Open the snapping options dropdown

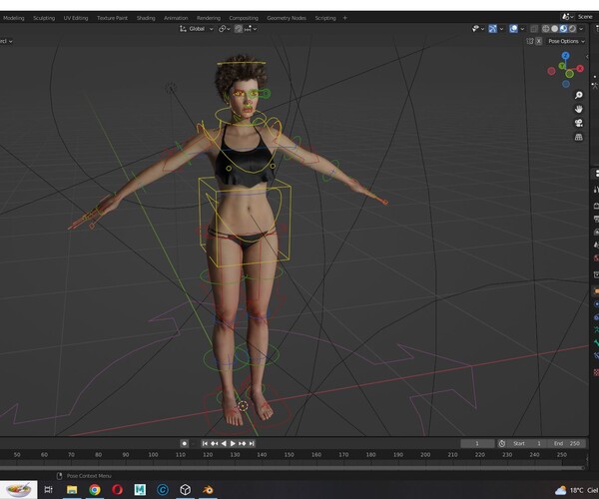click(x=251, y=29)
